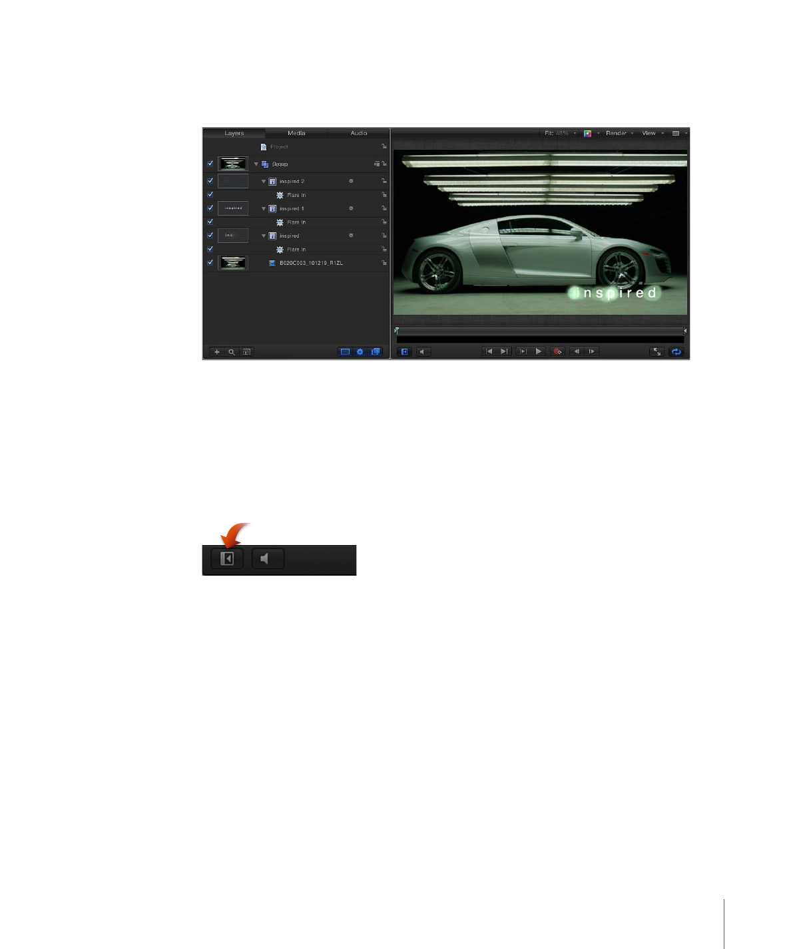
Task: Click the Flare In behavior icon under inspired 1
Action: [x=280, y=222]
